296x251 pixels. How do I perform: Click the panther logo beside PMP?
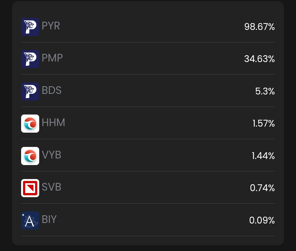pos(30,59)
